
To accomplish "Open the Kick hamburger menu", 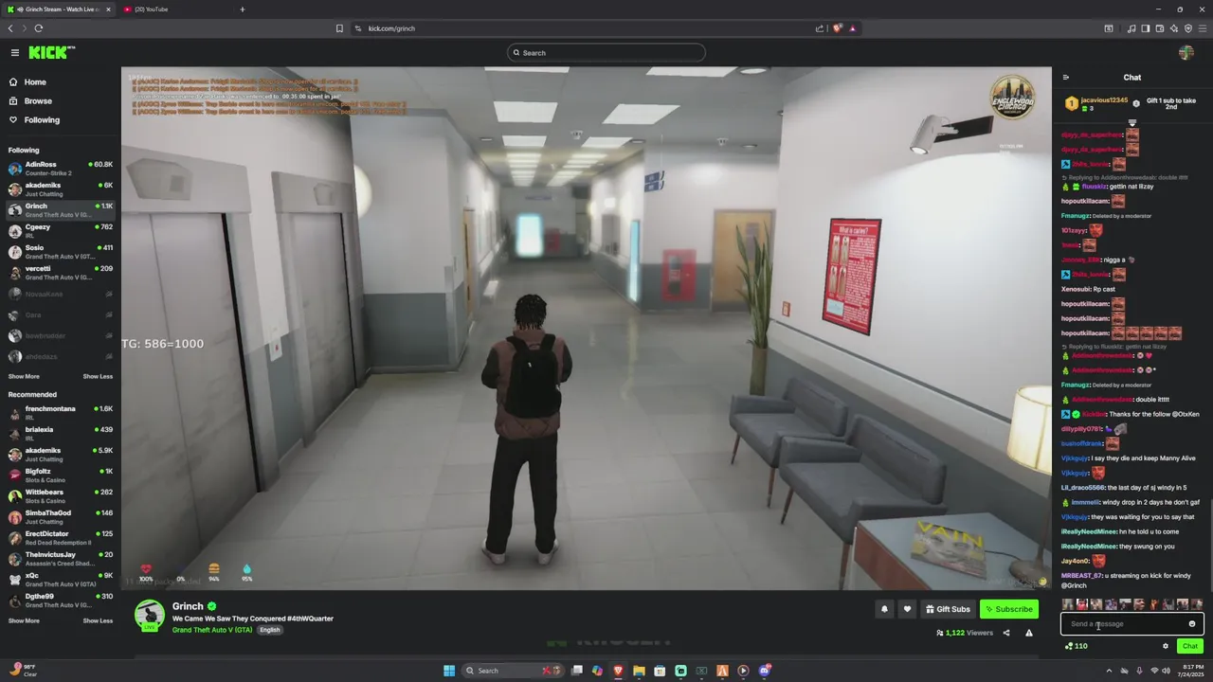I will pos(15,53).
